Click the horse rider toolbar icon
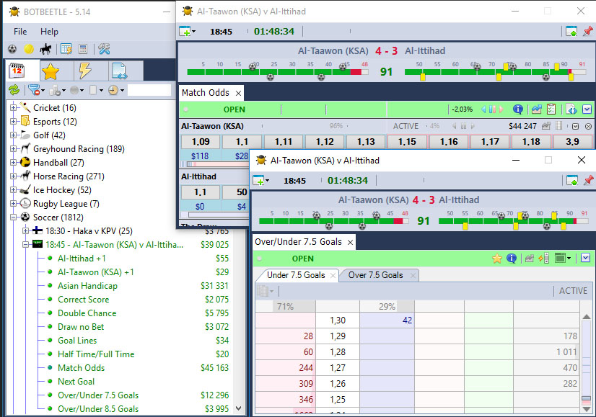This screenshot has height=417, width=596. click(x=46, y=49)
